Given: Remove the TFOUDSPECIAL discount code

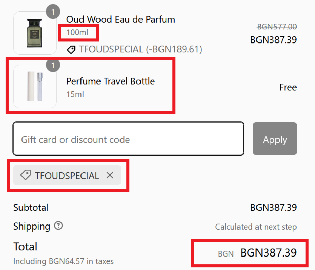Looking at the screenshot, I should point(110,175).
